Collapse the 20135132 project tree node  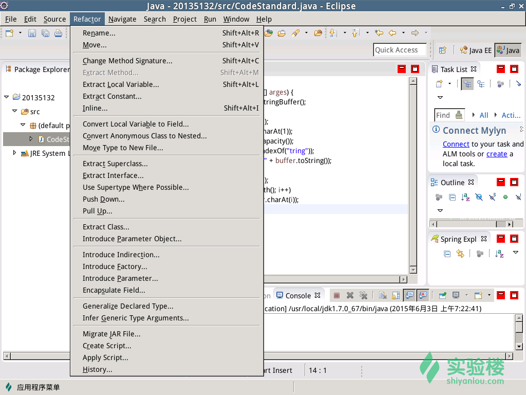6,97
